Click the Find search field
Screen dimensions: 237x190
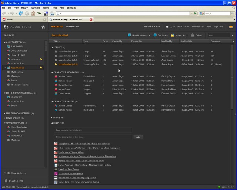click(x=219, y=35)
